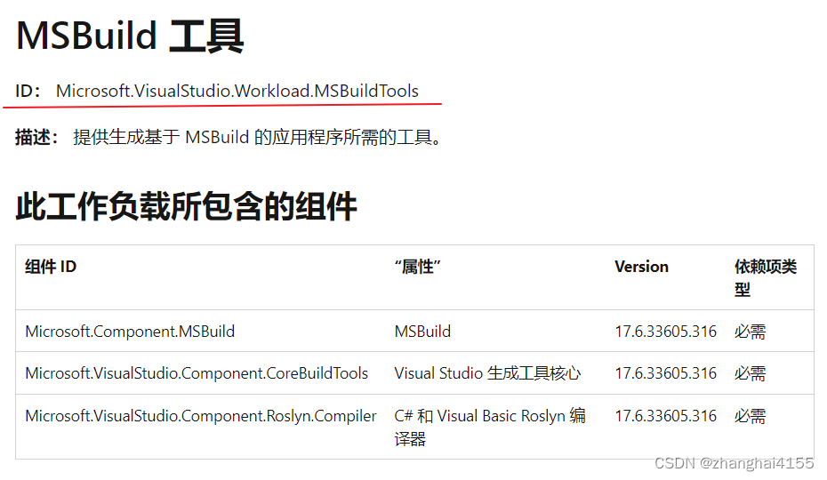Screen dimensions: 827x480
Task: Click the 'MSBuild' attribute cell in table
Action: point(422,332)
